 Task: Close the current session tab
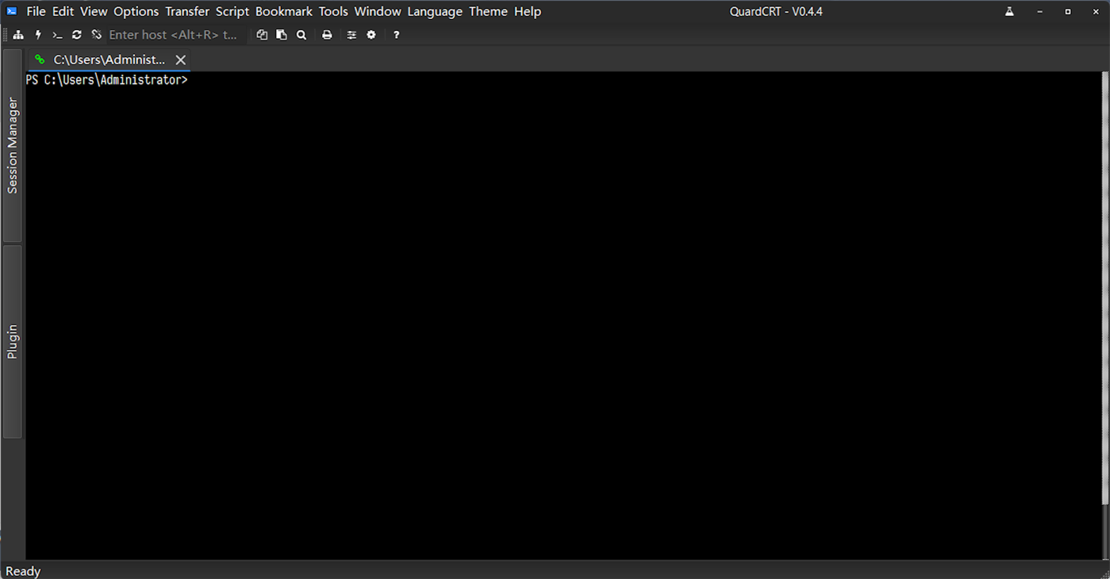[x=180, y=59]
